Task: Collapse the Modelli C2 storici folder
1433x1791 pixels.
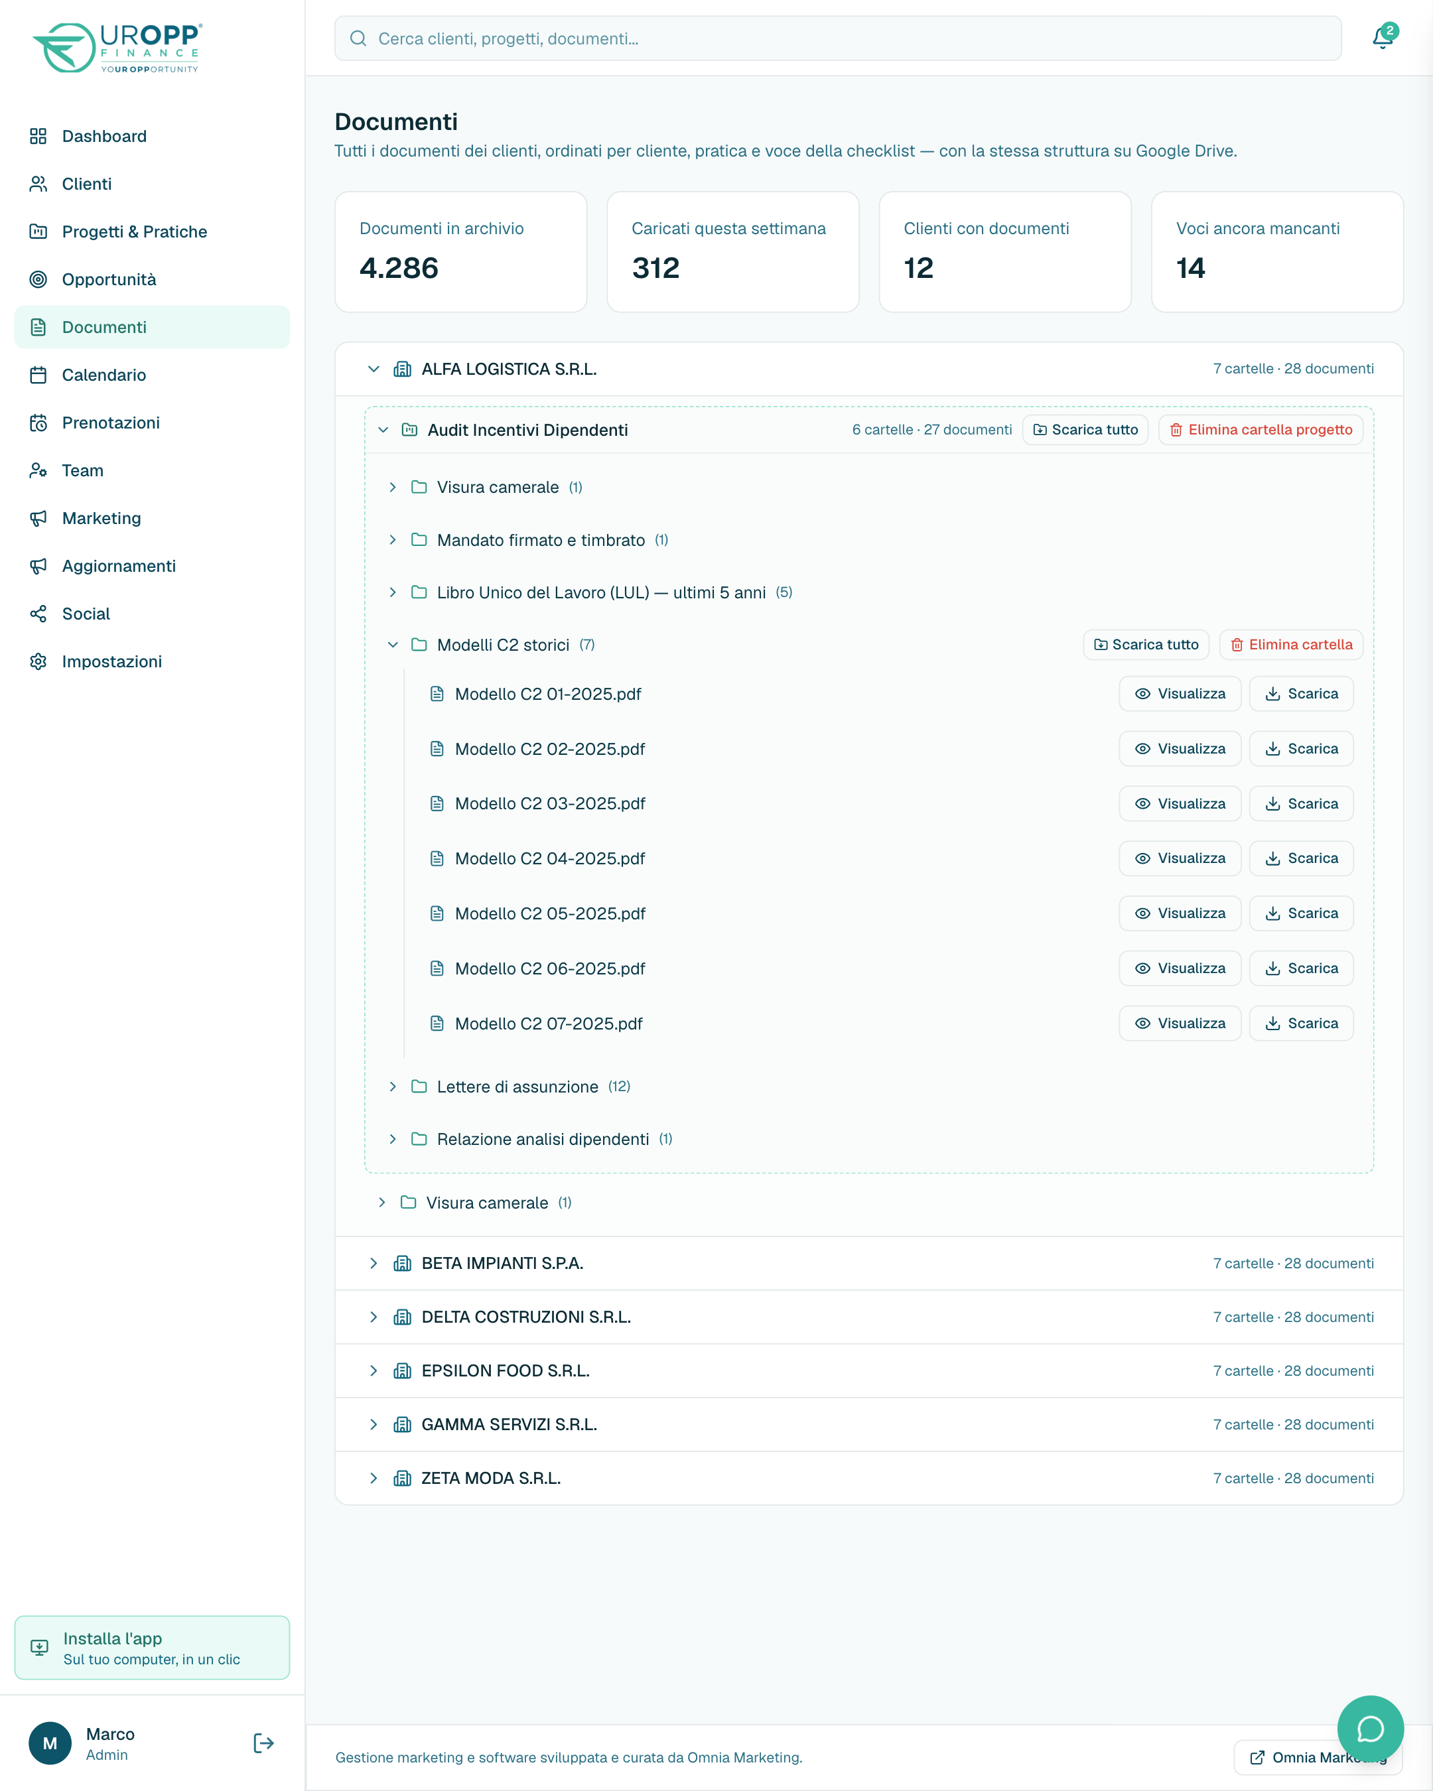Action: click(393, 645)
